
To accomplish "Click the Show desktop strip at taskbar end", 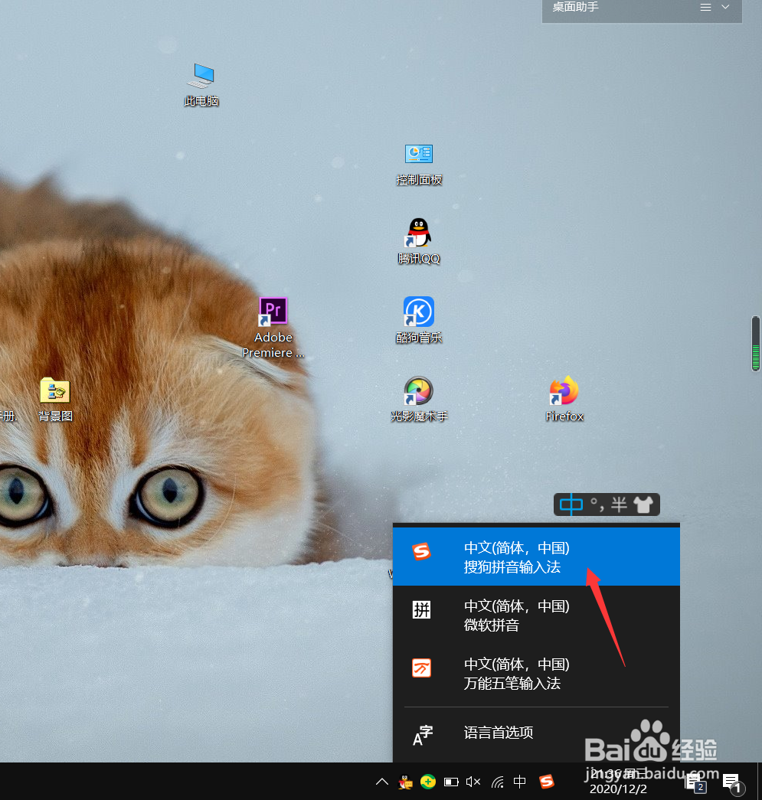I will [x=760, y=782].
